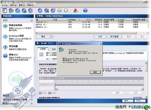Click the 10,237 MB size cell

click(86, 22)
